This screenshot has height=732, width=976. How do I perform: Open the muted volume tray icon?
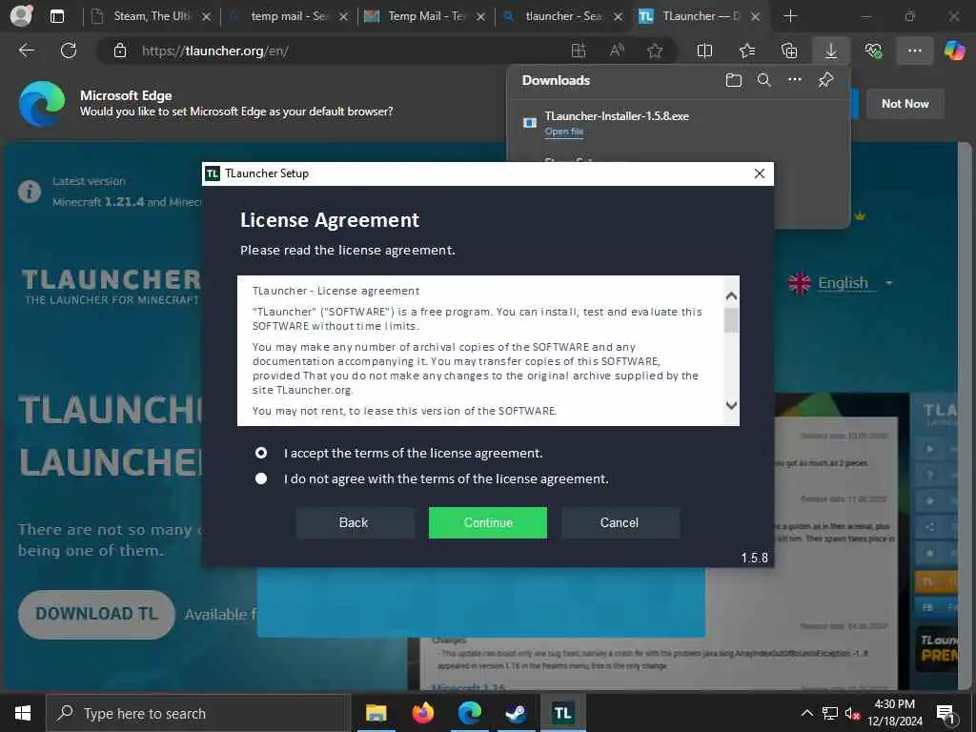pos(852,713)
